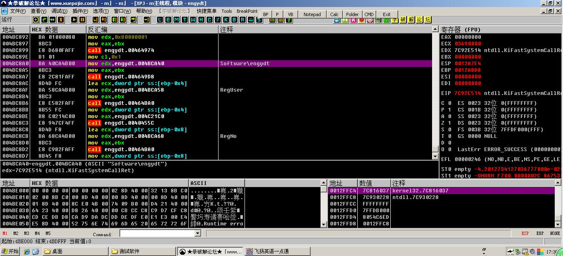Open the Tools menu
The width and height of the screenshot is (563, 256).
(227, 11)
